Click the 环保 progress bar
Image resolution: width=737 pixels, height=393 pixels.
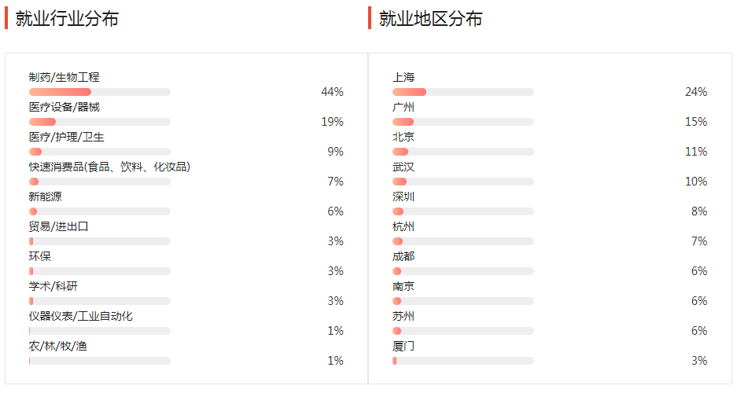pyautogui.click(x=100, y=271)
